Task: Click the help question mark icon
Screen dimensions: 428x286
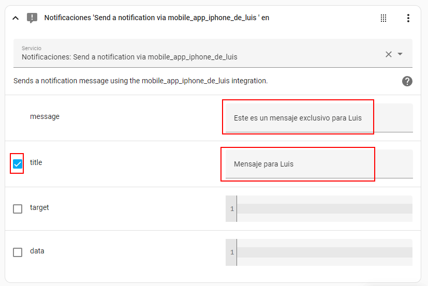Action: coord(407,81)
